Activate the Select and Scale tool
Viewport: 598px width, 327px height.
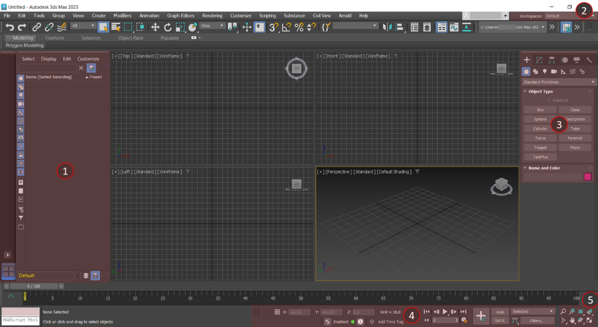coord(180,27)
